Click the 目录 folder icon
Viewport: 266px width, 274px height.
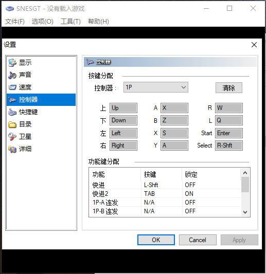click(12, 124)
